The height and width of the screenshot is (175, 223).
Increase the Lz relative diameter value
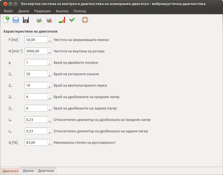point(49,129)
